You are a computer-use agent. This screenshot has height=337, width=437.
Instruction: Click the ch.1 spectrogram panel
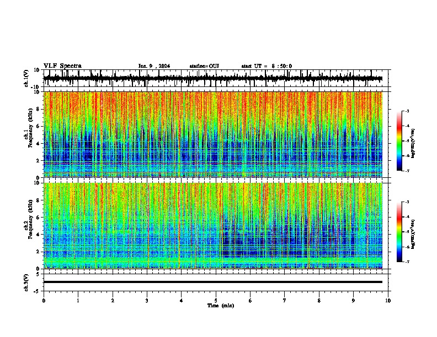click(x=213, y=134)
